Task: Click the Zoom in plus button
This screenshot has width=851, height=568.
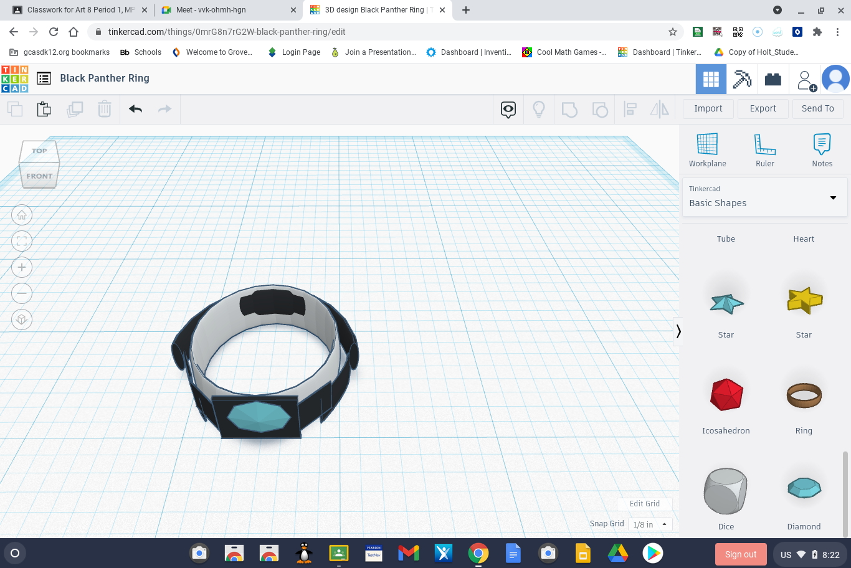Action: click(22, 268)
